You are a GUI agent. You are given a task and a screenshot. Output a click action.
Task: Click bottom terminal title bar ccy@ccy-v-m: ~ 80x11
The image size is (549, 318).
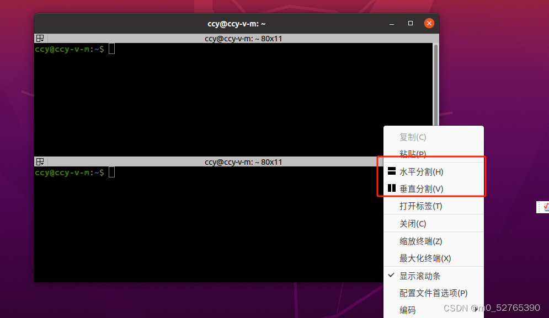point(243,162)
